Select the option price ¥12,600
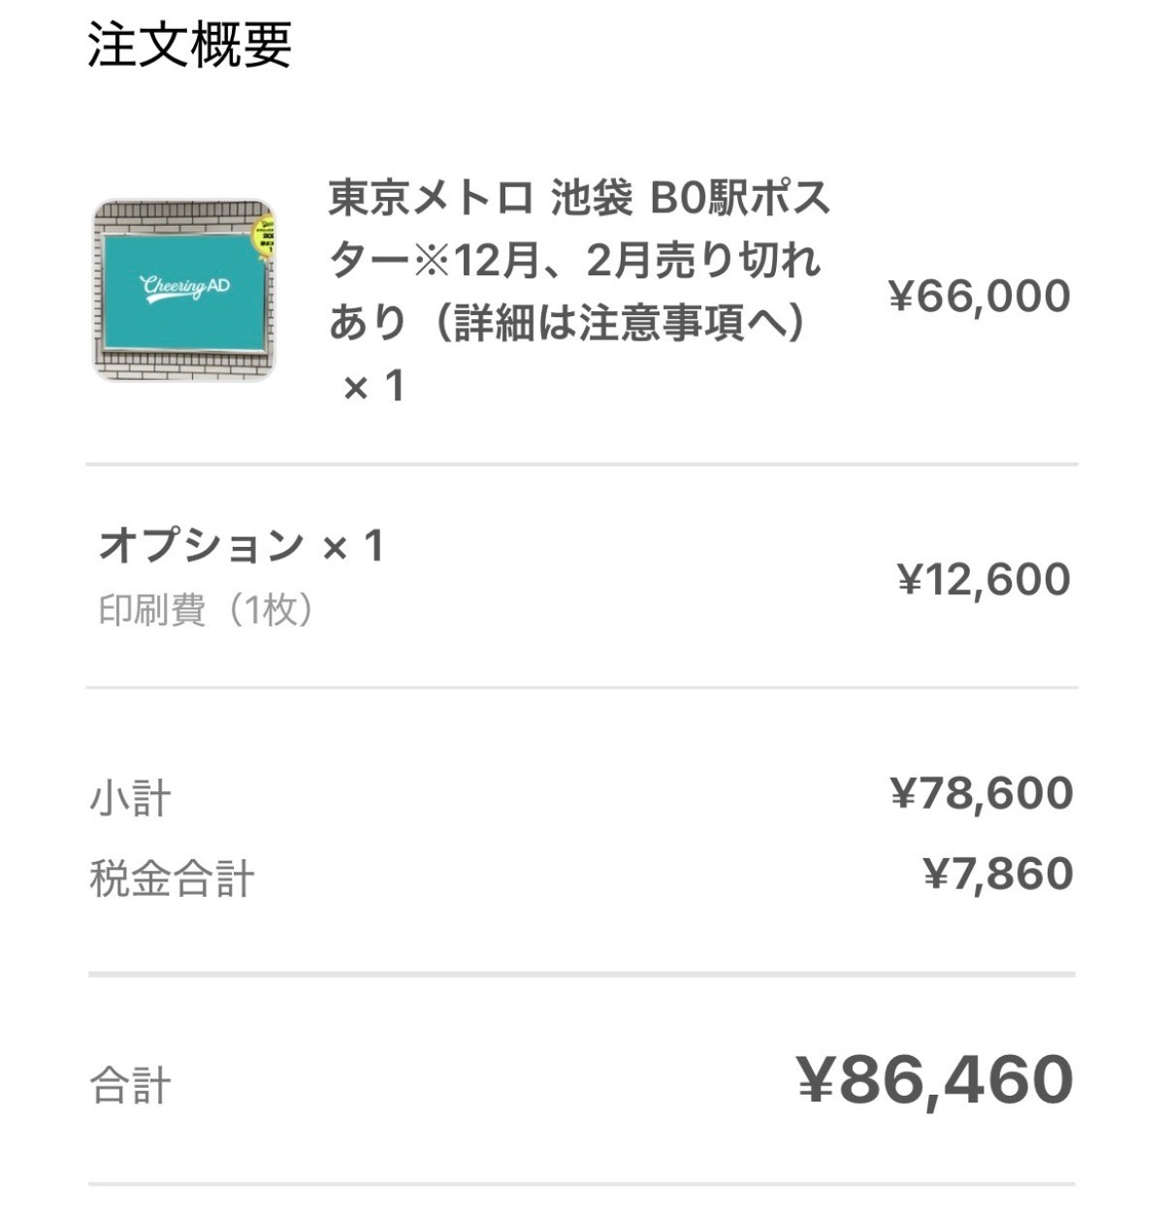 [x=984, y=579]
